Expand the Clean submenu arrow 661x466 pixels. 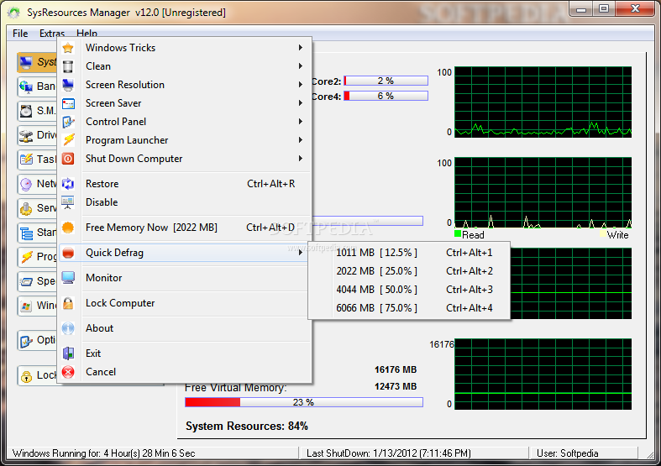(x=301, y=66)
